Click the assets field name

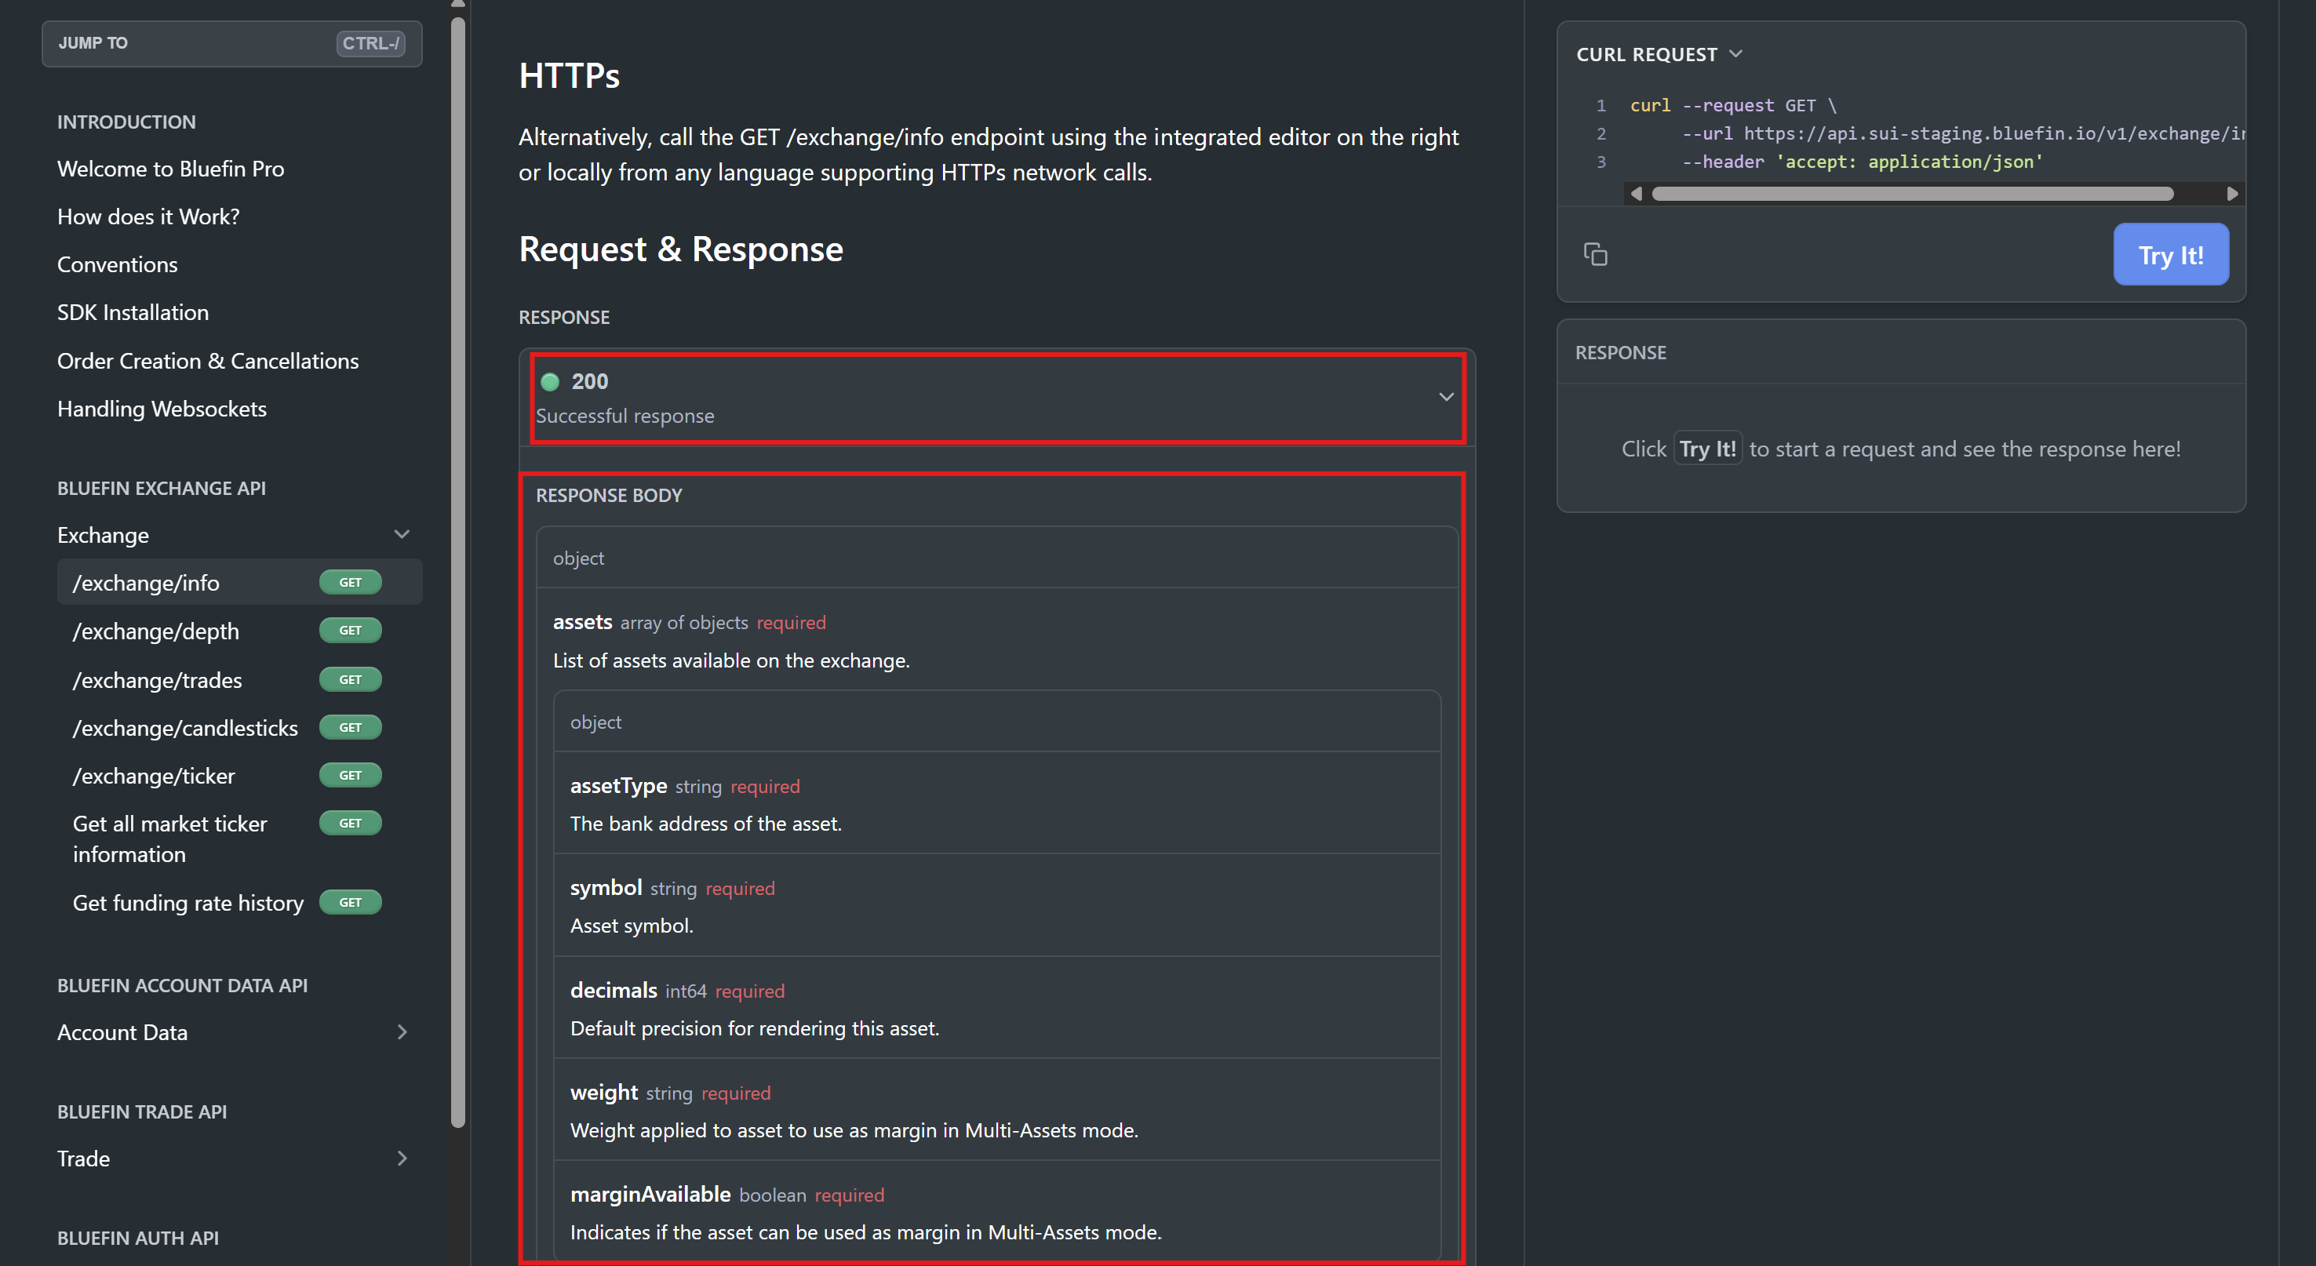point(583,621)
